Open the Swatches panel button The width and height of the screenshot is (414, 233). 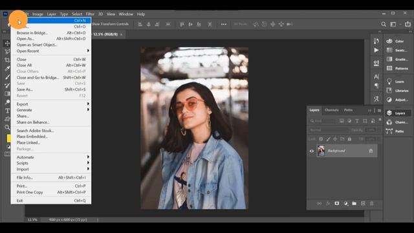(x=397, y=50)
